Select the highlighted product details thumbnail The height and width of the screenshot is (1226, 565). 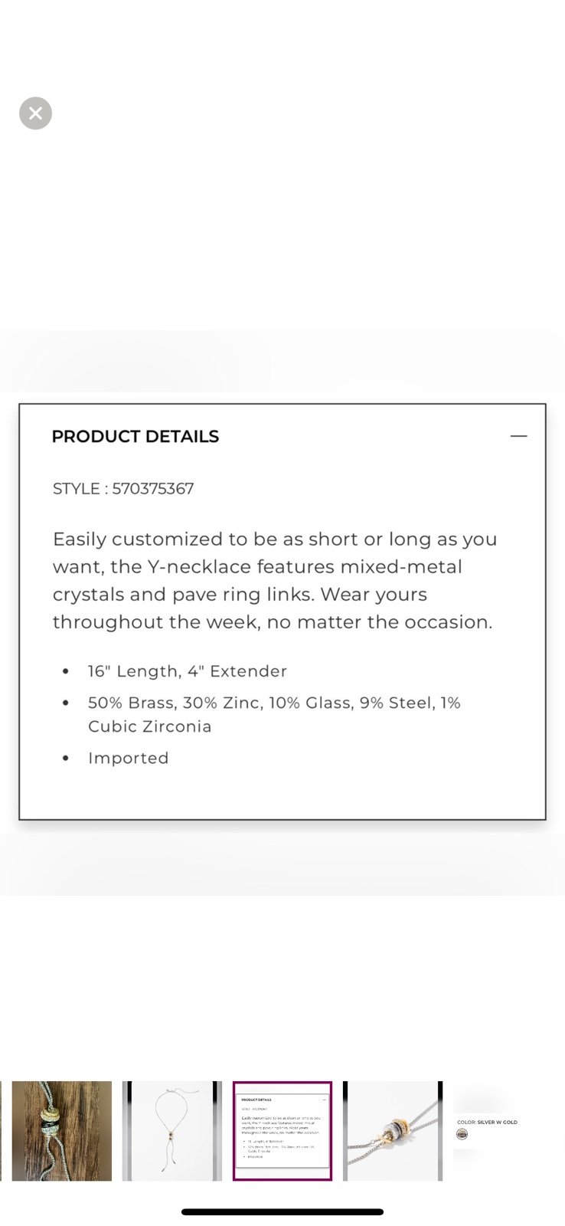(282, 1131)
